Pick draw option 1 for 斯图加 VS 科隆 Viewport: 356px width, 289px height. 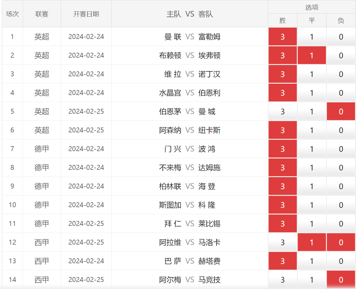(312, 205)
